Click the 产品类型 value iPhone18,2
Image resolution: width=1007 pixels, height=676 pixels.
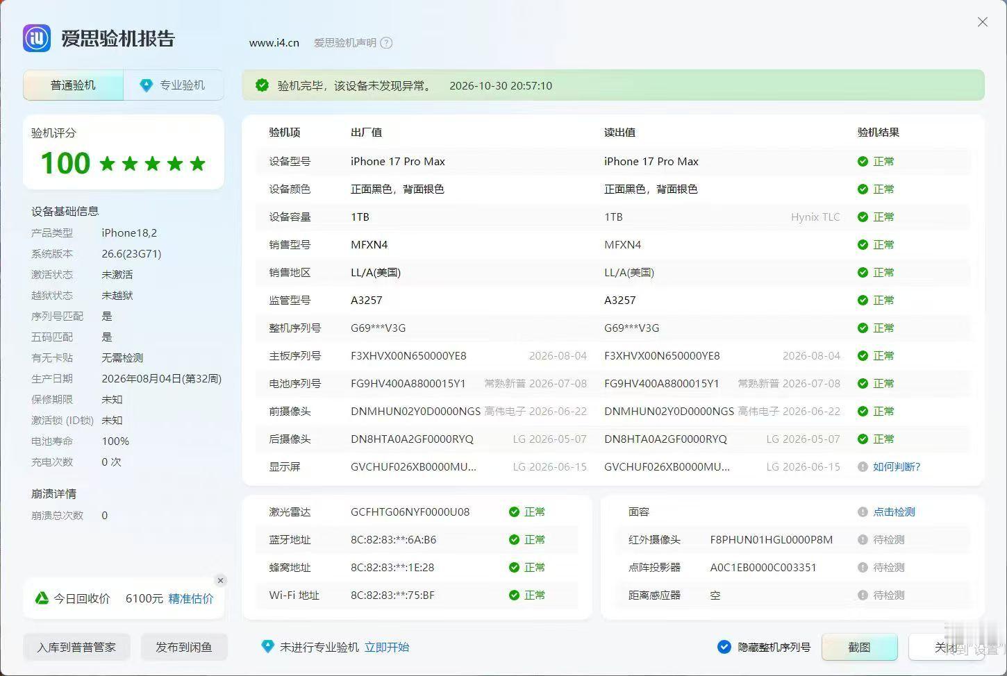point(129,233)
